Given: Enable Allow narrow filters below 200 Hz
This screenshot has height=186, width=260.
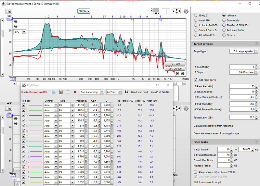Looking at the screenshot, I should pyautogui.click(x=196, y=172).
